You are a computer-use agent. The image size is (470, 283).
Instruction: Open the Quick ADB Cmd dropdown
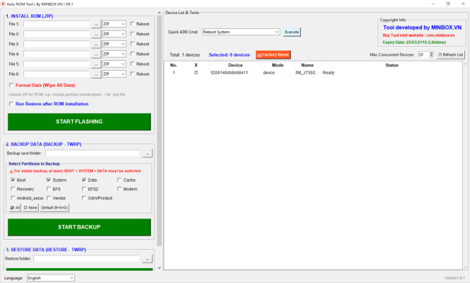click(241, 32)
